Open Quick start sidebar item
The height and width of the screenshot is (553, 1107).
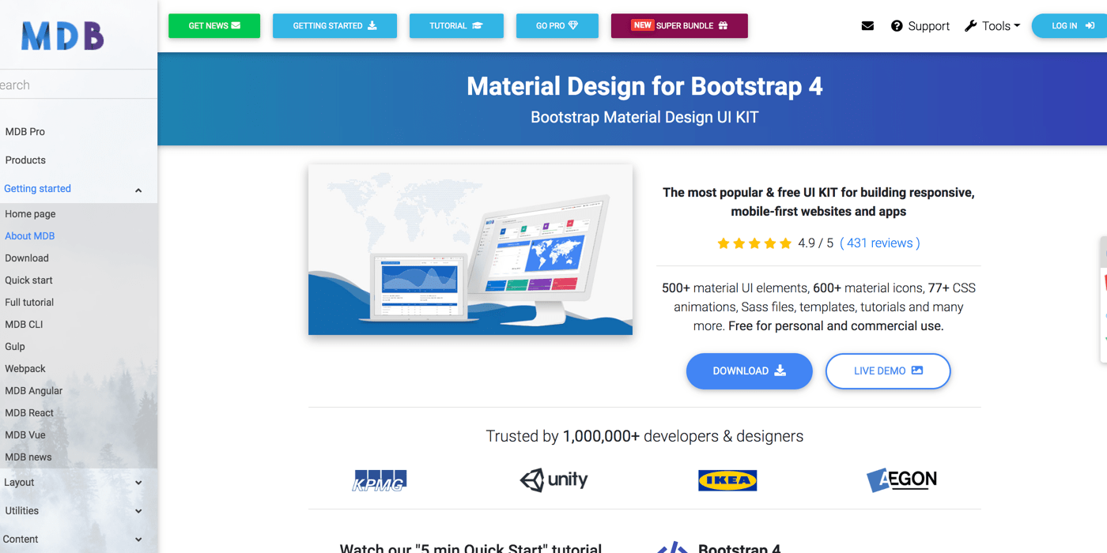click(x=29, y=280)
